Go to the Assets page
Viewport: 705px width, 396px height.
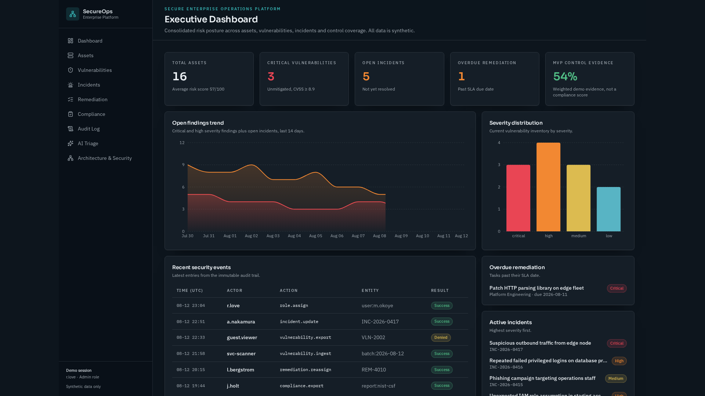[x=105, y=55]
